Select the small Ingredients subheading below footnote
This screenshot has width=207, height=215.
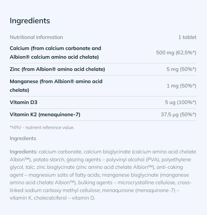click(x=23, y=138)
